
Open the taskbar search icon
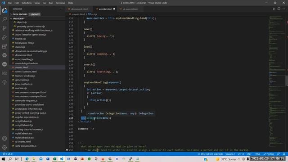pos(10,159)
